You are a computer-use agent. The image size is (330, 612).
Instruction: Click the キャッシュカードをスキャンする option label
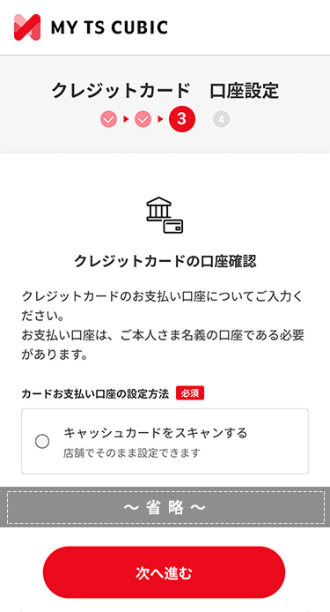pyautogui.click(x=156, y=433)
